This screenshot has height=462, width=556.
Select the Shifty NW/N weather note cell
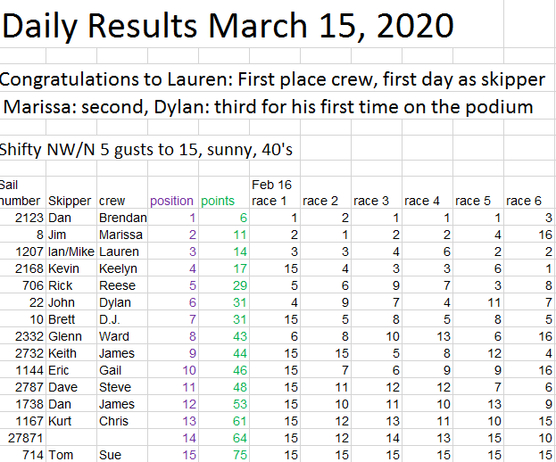[x=146, y=149]
